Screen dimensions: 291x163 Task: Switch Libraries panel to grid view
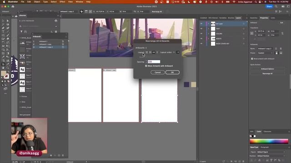pyautogui.click(x=56, y=32)
